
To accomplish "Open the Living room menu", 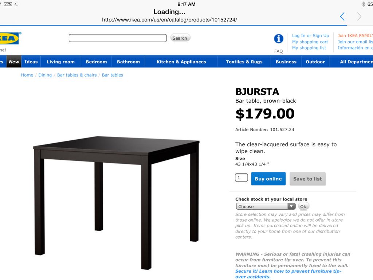I will [x=61, y=62].
